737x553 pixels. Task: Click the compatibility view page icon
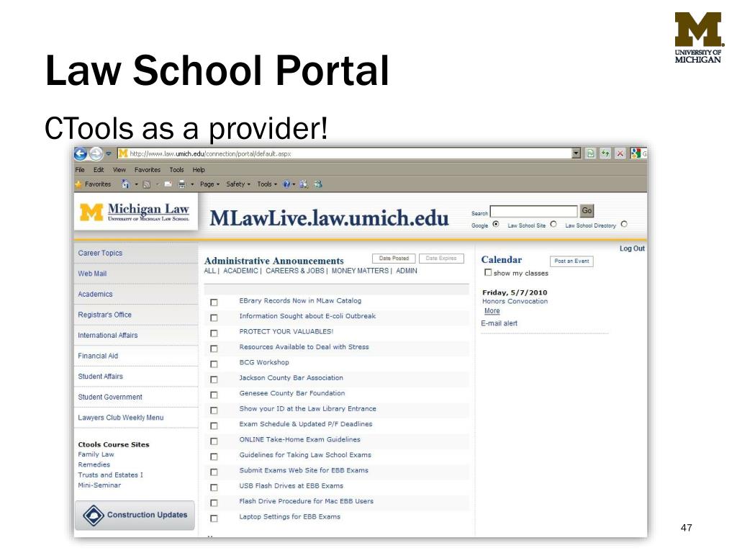tap(590, 154)
